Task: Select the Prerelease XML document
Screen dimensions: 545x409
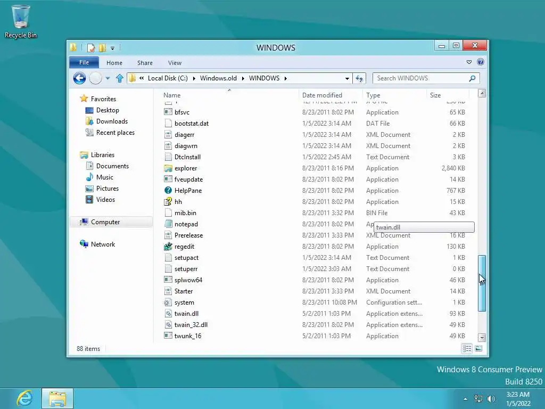Action: coord(188,235)
